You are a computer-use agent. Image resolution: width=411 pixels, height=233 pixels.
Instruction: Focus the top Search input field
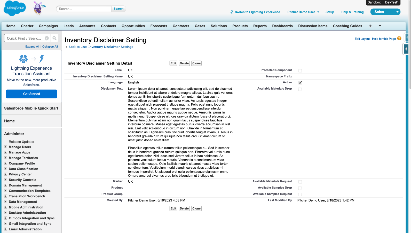coord(84,9)
